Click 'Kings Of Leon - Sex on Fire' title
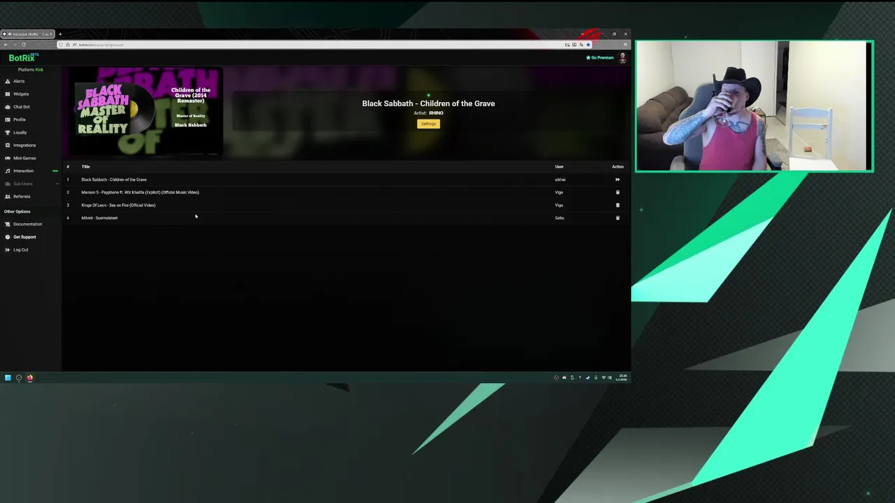Screen dimensions: 895x503 (x=118, y=205)
